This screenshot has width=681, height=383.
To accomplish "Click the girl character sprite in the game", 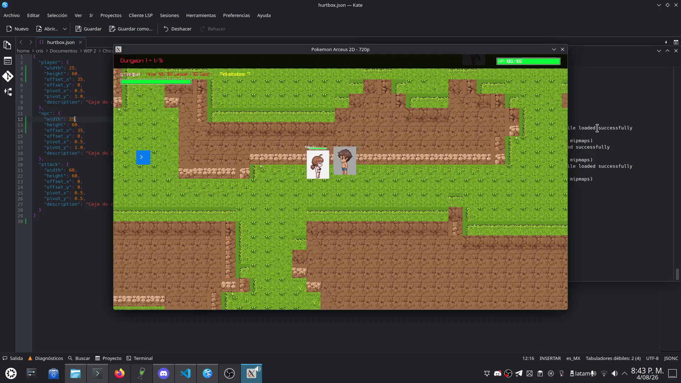I will coord(318,165).
